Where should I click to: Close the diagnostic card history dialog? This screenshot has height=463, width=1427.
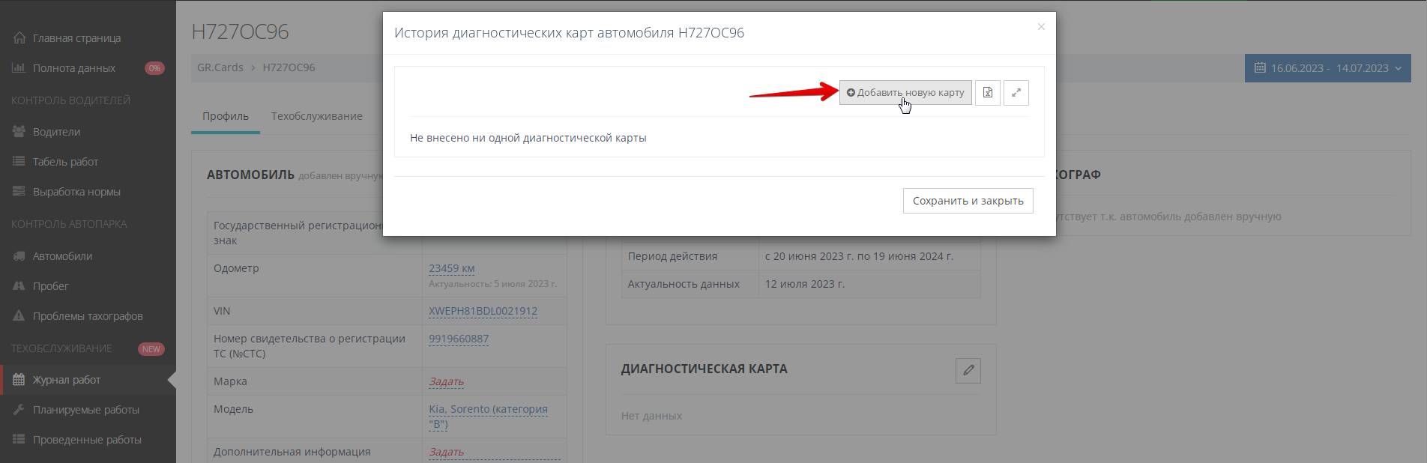pos(1041,27)
